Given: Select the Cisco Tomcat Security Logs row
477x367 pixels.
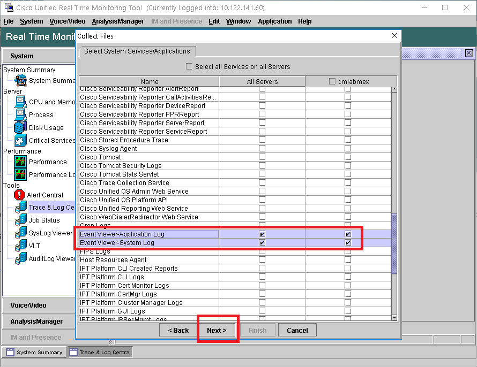Looking at the screenshot, I should (235, 165).
